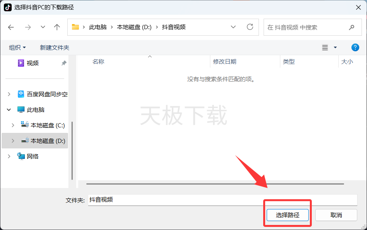367x230 pixels.
Task: Expand the address bar history dropdown
Action: tap(233, 27)
